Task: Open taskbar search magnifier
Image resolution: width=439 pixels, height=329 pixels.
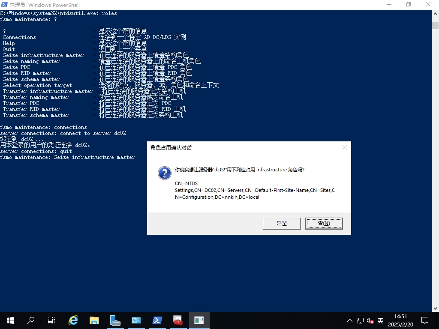Action: coord(31,320)
